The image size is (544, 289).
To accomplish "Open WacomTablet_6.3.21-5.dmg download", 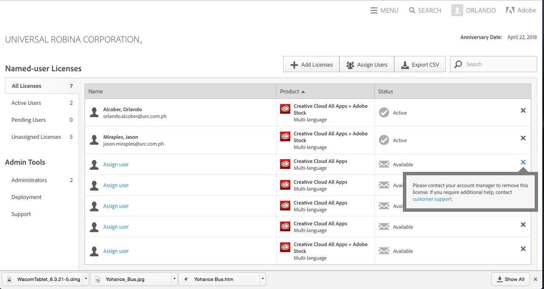I will click(x=43, y=279).
